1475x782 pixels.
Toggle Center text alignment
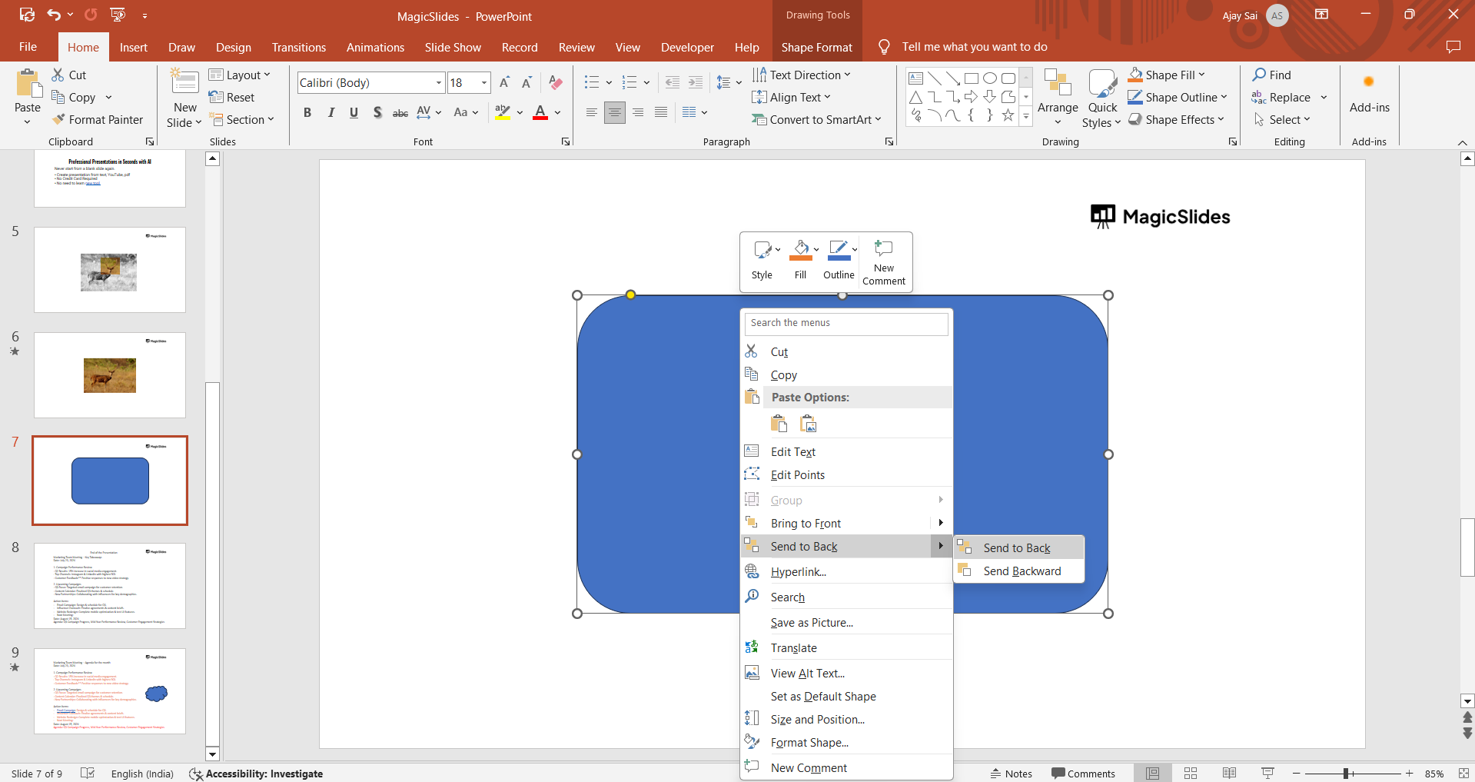pos(614,112)
